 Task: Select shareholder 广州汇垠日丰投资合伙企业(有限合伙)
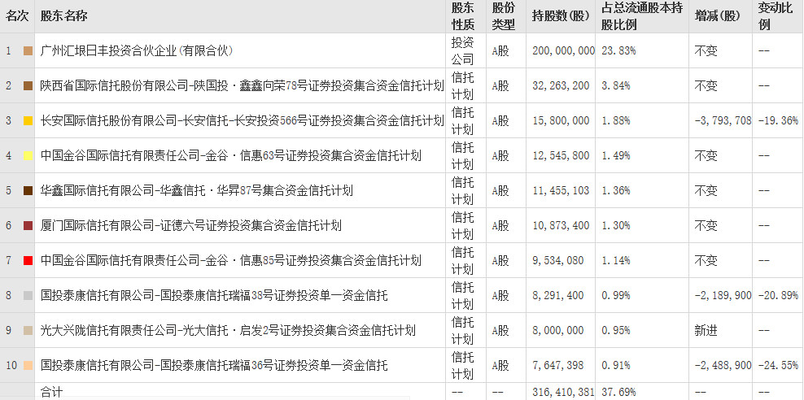coord(137,50)
